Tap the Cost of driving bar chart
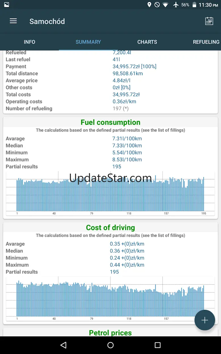 pos(110,299)
